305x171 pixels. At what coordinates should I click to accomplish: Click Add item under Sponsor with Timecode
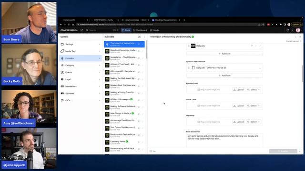(224, 76)
